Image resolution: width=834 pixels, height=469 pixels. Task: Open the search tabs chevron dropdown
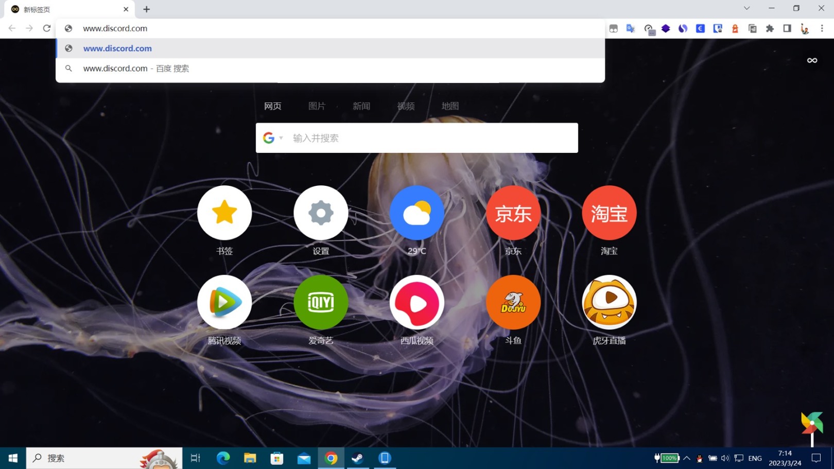(746, 8)
